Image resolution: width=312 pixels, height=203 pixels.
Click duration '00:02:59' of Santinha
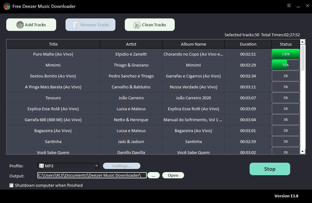tap(248, 142)
